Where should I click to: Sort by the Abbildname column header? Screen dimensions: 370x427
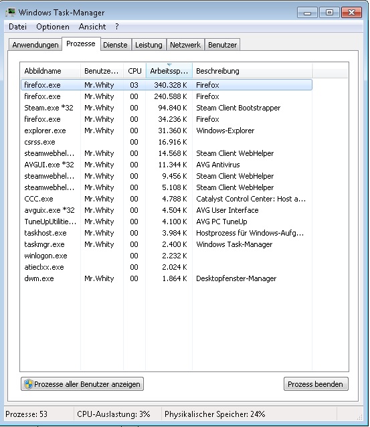tap(51, 71)
